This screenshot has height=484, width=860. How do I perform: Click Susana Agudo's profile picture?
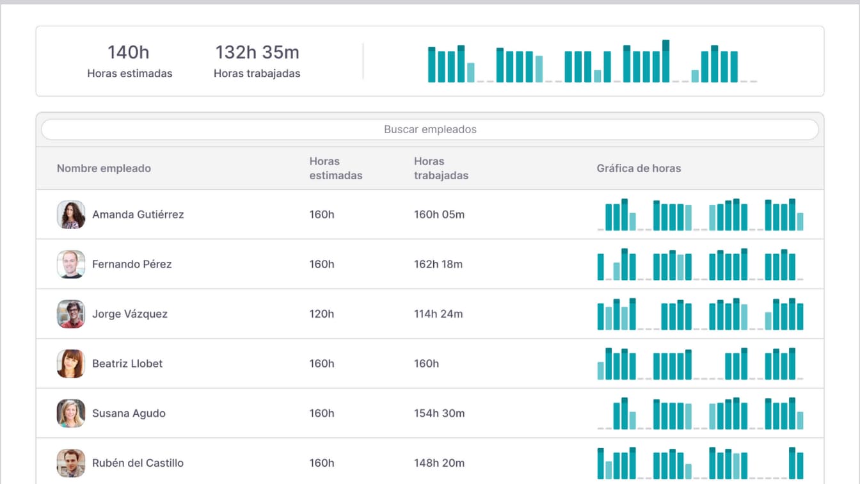[70, 413]
